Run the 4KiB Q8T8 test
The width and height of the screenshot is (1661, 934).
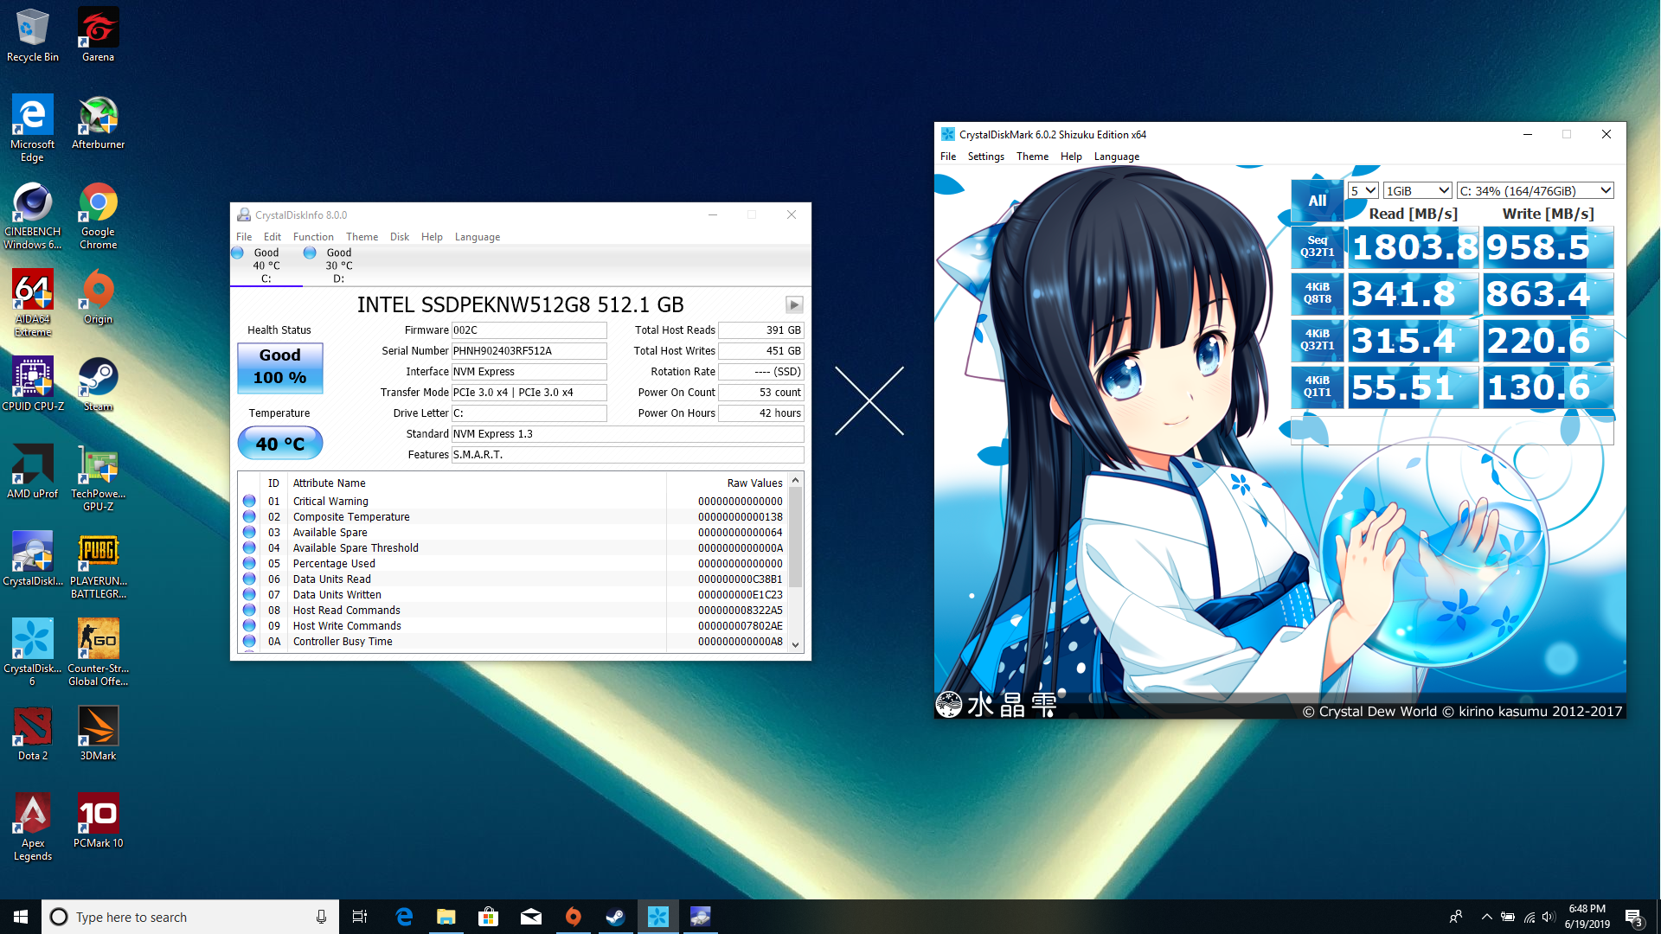[1318, 293]
